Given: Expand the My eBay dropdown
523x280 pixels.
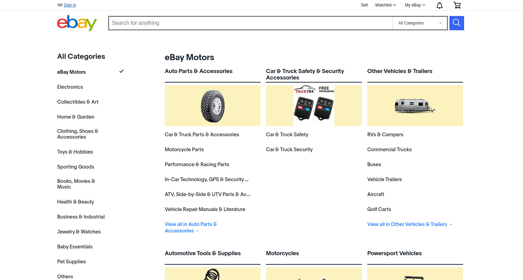Looking at the screenshot, I should (415, 5).
